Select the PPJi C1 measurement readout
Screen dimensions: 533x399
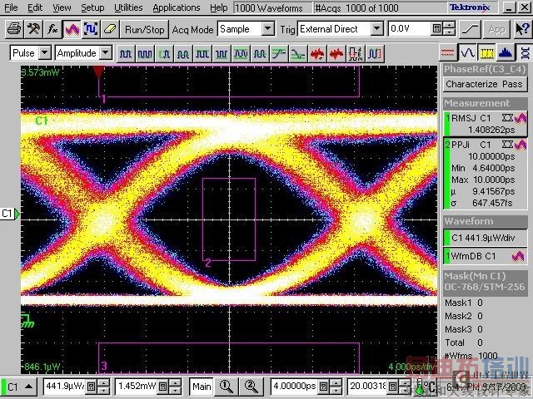click(486, 174)
